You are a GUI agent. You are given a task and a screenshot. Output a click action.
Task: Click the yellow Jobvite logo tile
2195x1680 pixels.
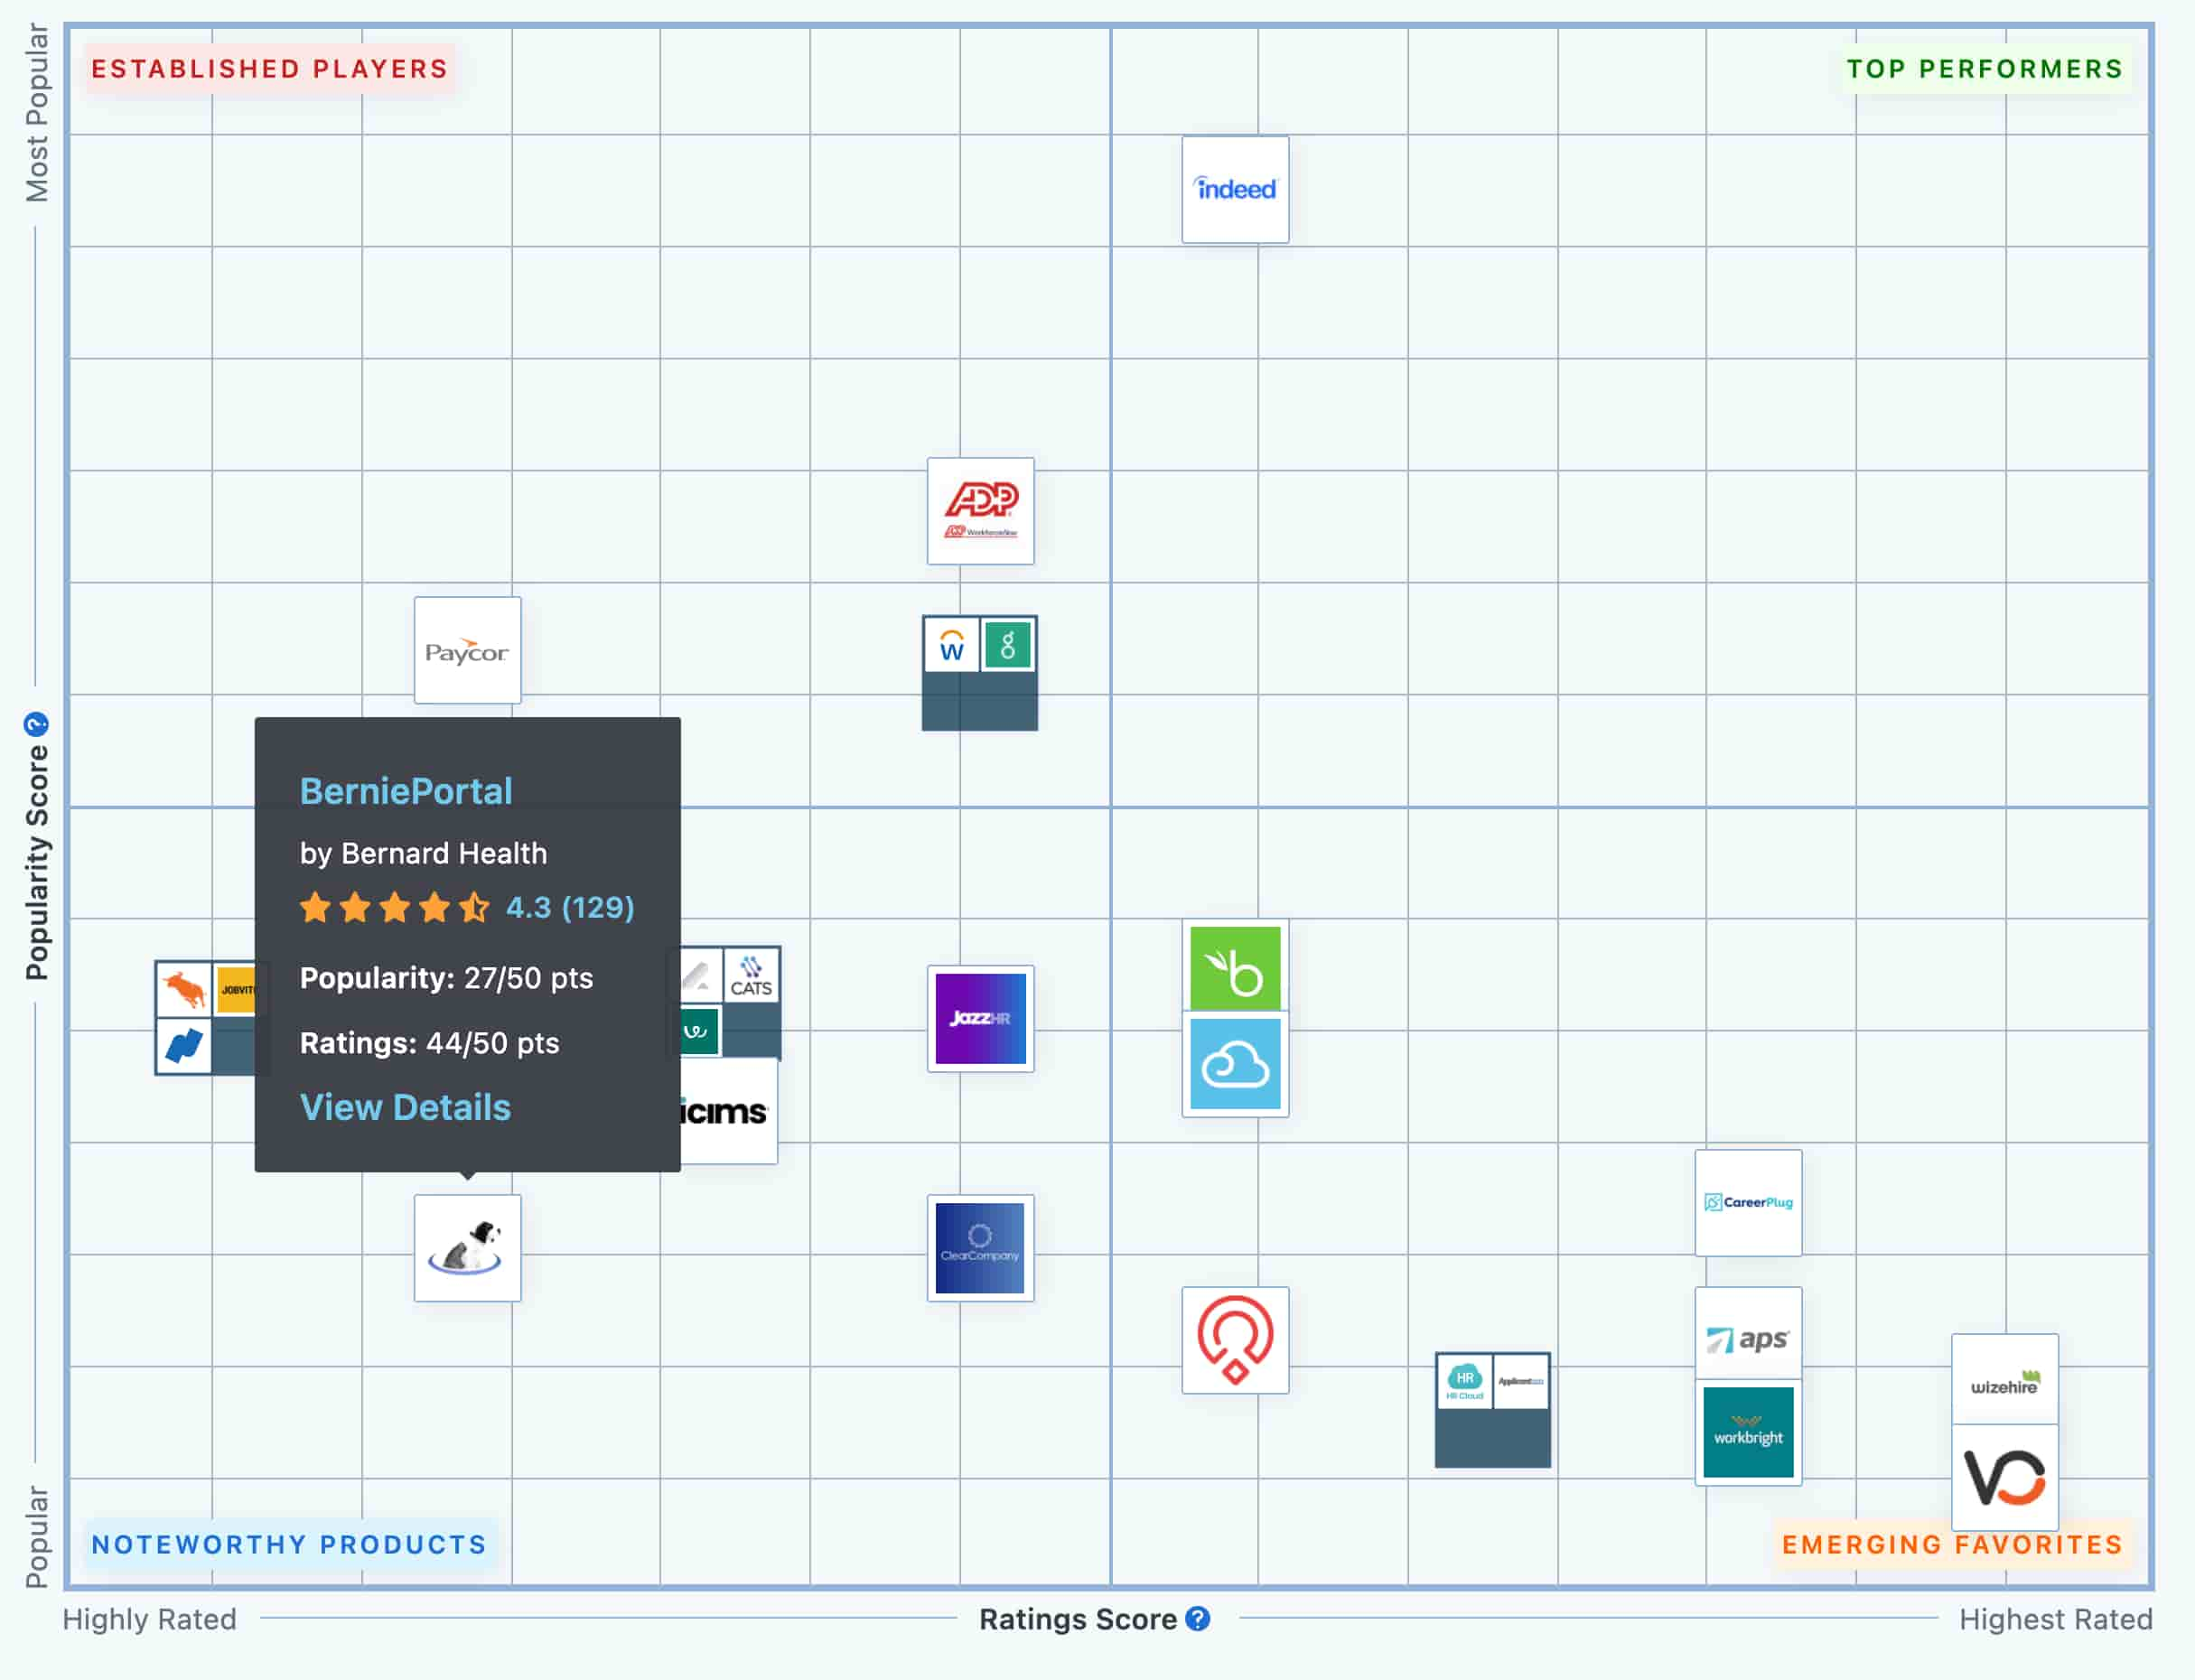(236, 990)
